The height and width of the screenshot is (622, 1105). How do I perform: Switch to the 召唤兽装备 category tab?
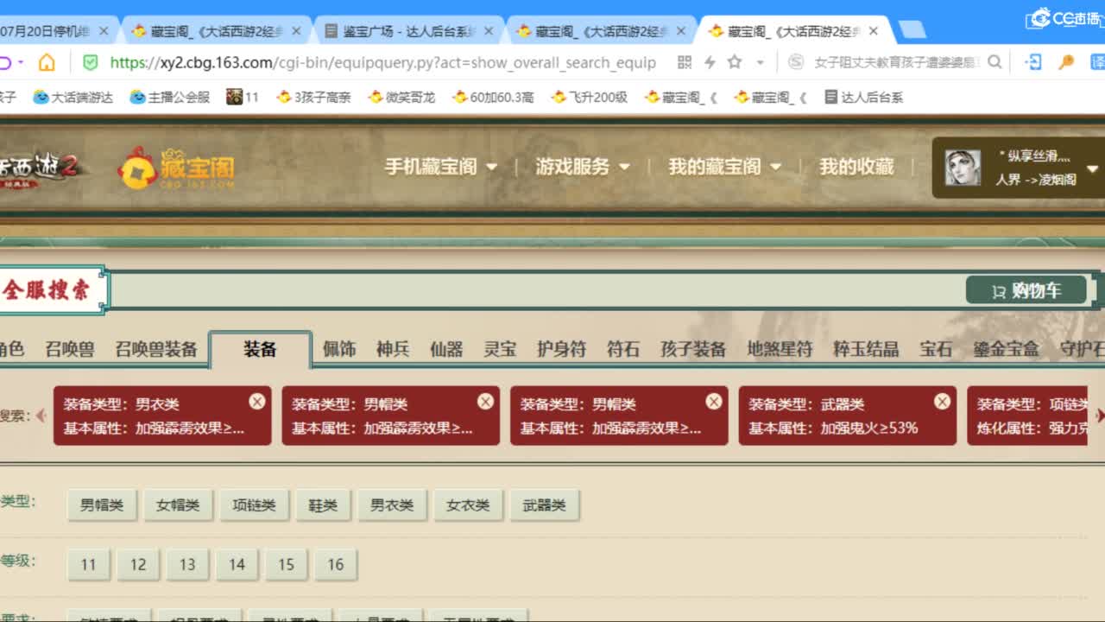click(x=156, y=349)
